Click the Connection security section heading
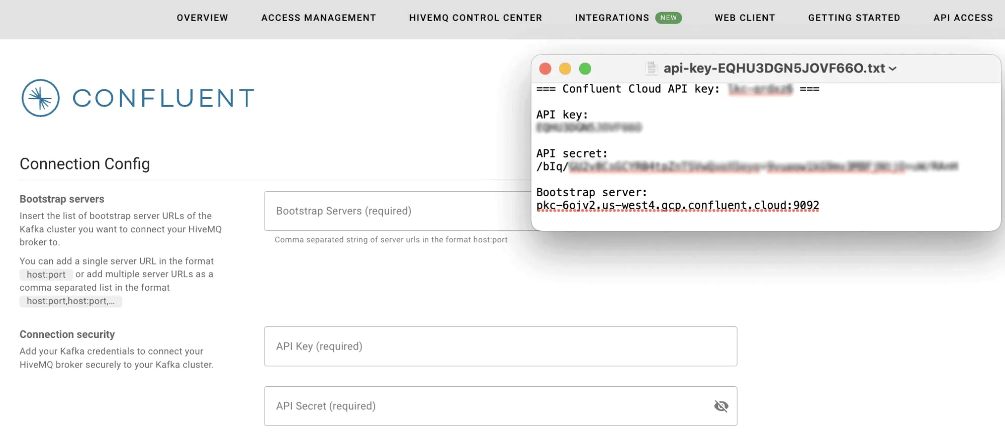The image size is (1005, 433). point(67,334)
